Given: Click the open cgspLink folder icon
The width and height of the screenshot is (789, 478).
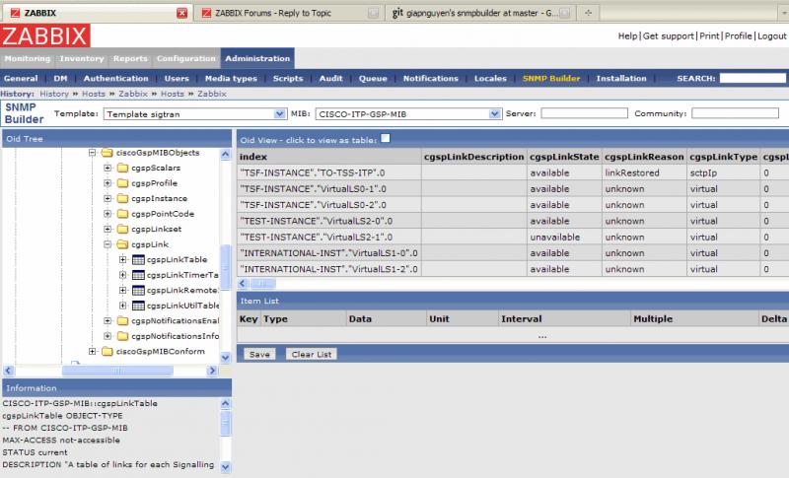Looking at the screenshot, I should click(x=122, y=244).
